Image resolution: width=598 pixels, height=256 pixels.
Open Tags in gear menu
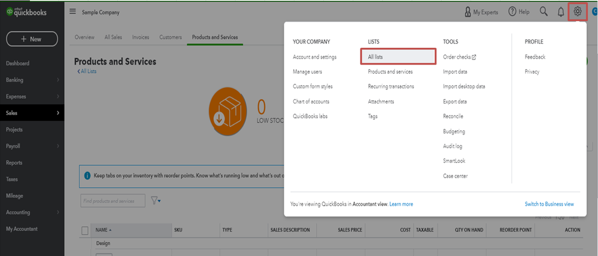click(372, 116)
